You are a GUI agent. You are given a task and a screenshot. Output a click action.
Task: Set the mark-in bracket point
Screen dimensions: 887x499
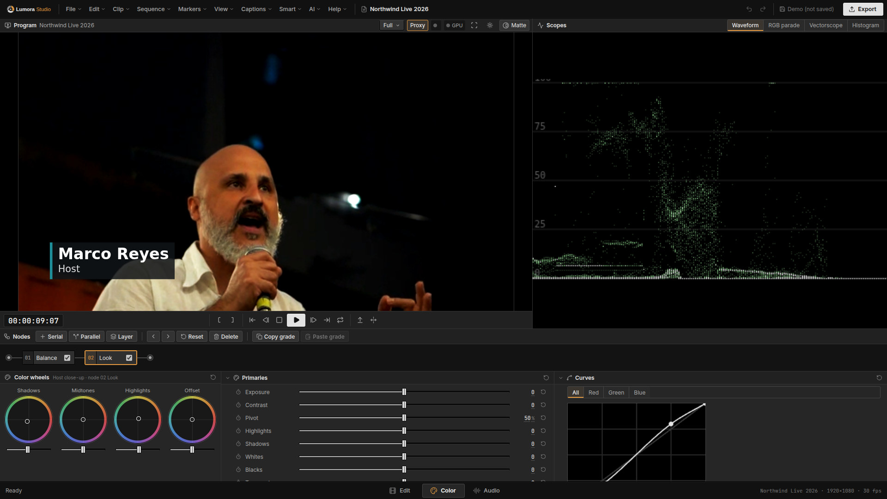(219, 320)
